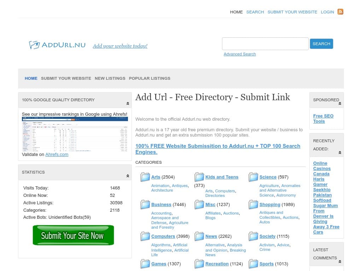Image resolution: width=362 pixels, height=271 pixels.
Task: Click the Business folder icon
Action: [145, 204]
